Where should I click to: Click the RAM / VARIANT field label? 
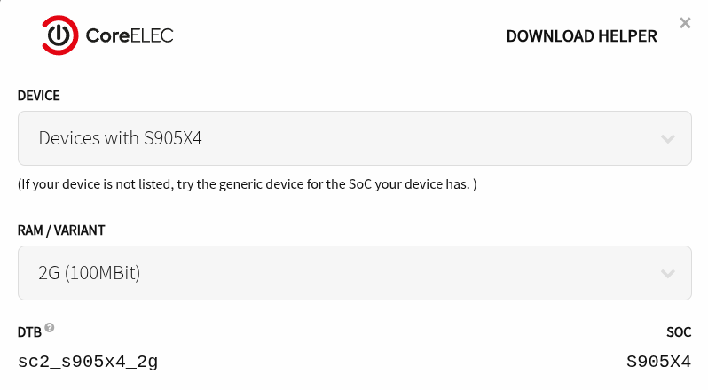(61, 230)
